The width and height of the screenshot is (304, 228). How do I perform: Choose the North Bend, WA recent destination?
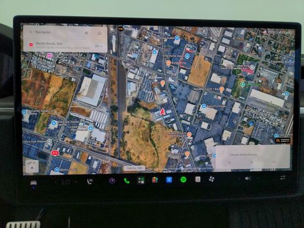pyautogui.click(x=65, y=45)
